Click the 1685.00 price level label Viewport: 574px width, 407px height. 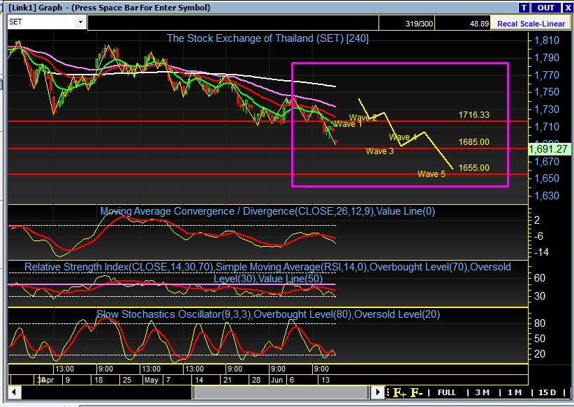click(x=473, y=141)
